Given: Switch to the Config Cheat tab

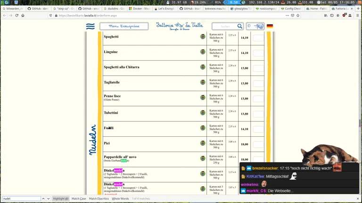Looking at the screenshot, I should coord(291,8).
